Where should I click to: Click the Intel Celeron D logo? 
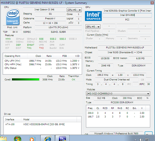13,17
